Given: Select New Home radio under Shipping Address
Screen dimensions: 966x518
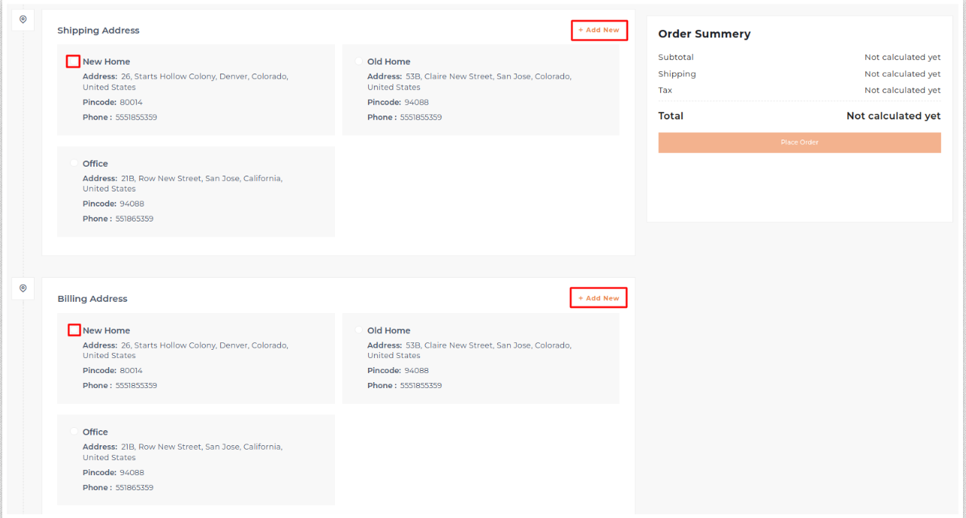Looking at the screenshot, I should click(x=74, y=62).
